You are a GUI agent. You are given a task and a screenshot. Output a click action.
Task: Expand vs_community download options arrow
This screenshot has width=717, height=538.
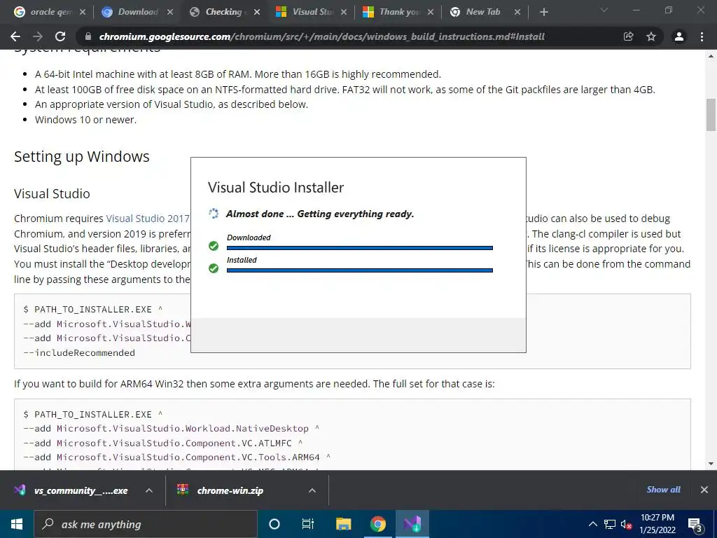coord(149,490)
